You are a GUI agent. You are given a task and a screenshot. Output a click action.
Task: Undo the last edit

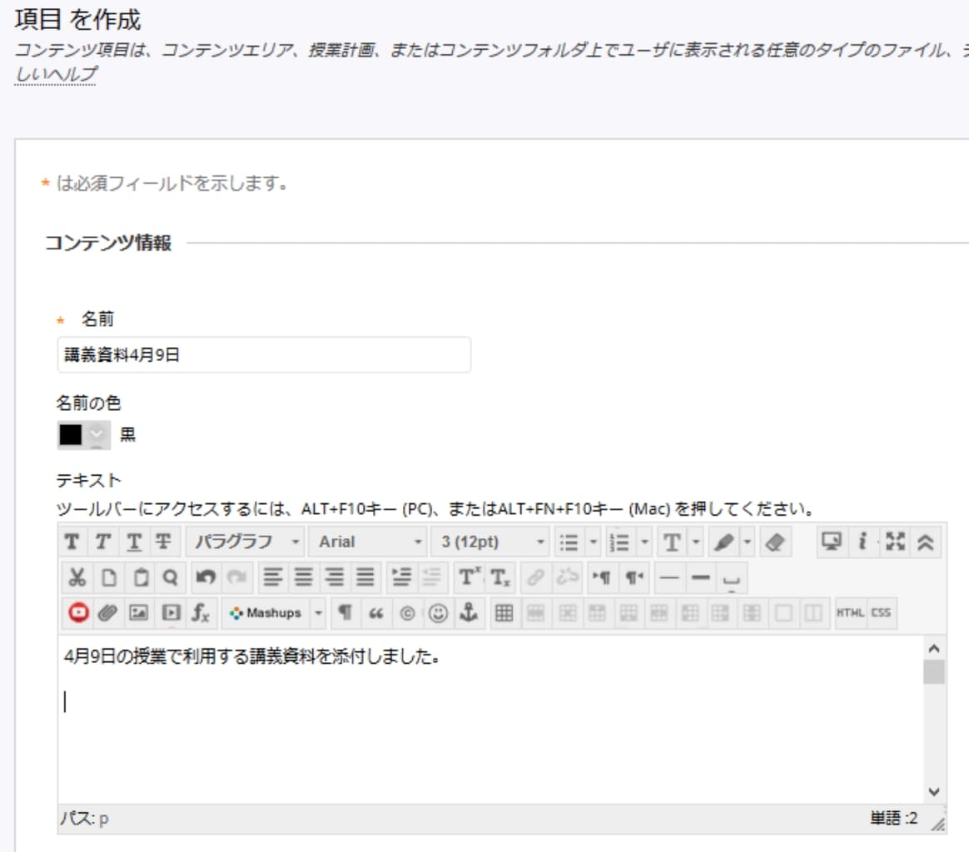tap(206, 577)
